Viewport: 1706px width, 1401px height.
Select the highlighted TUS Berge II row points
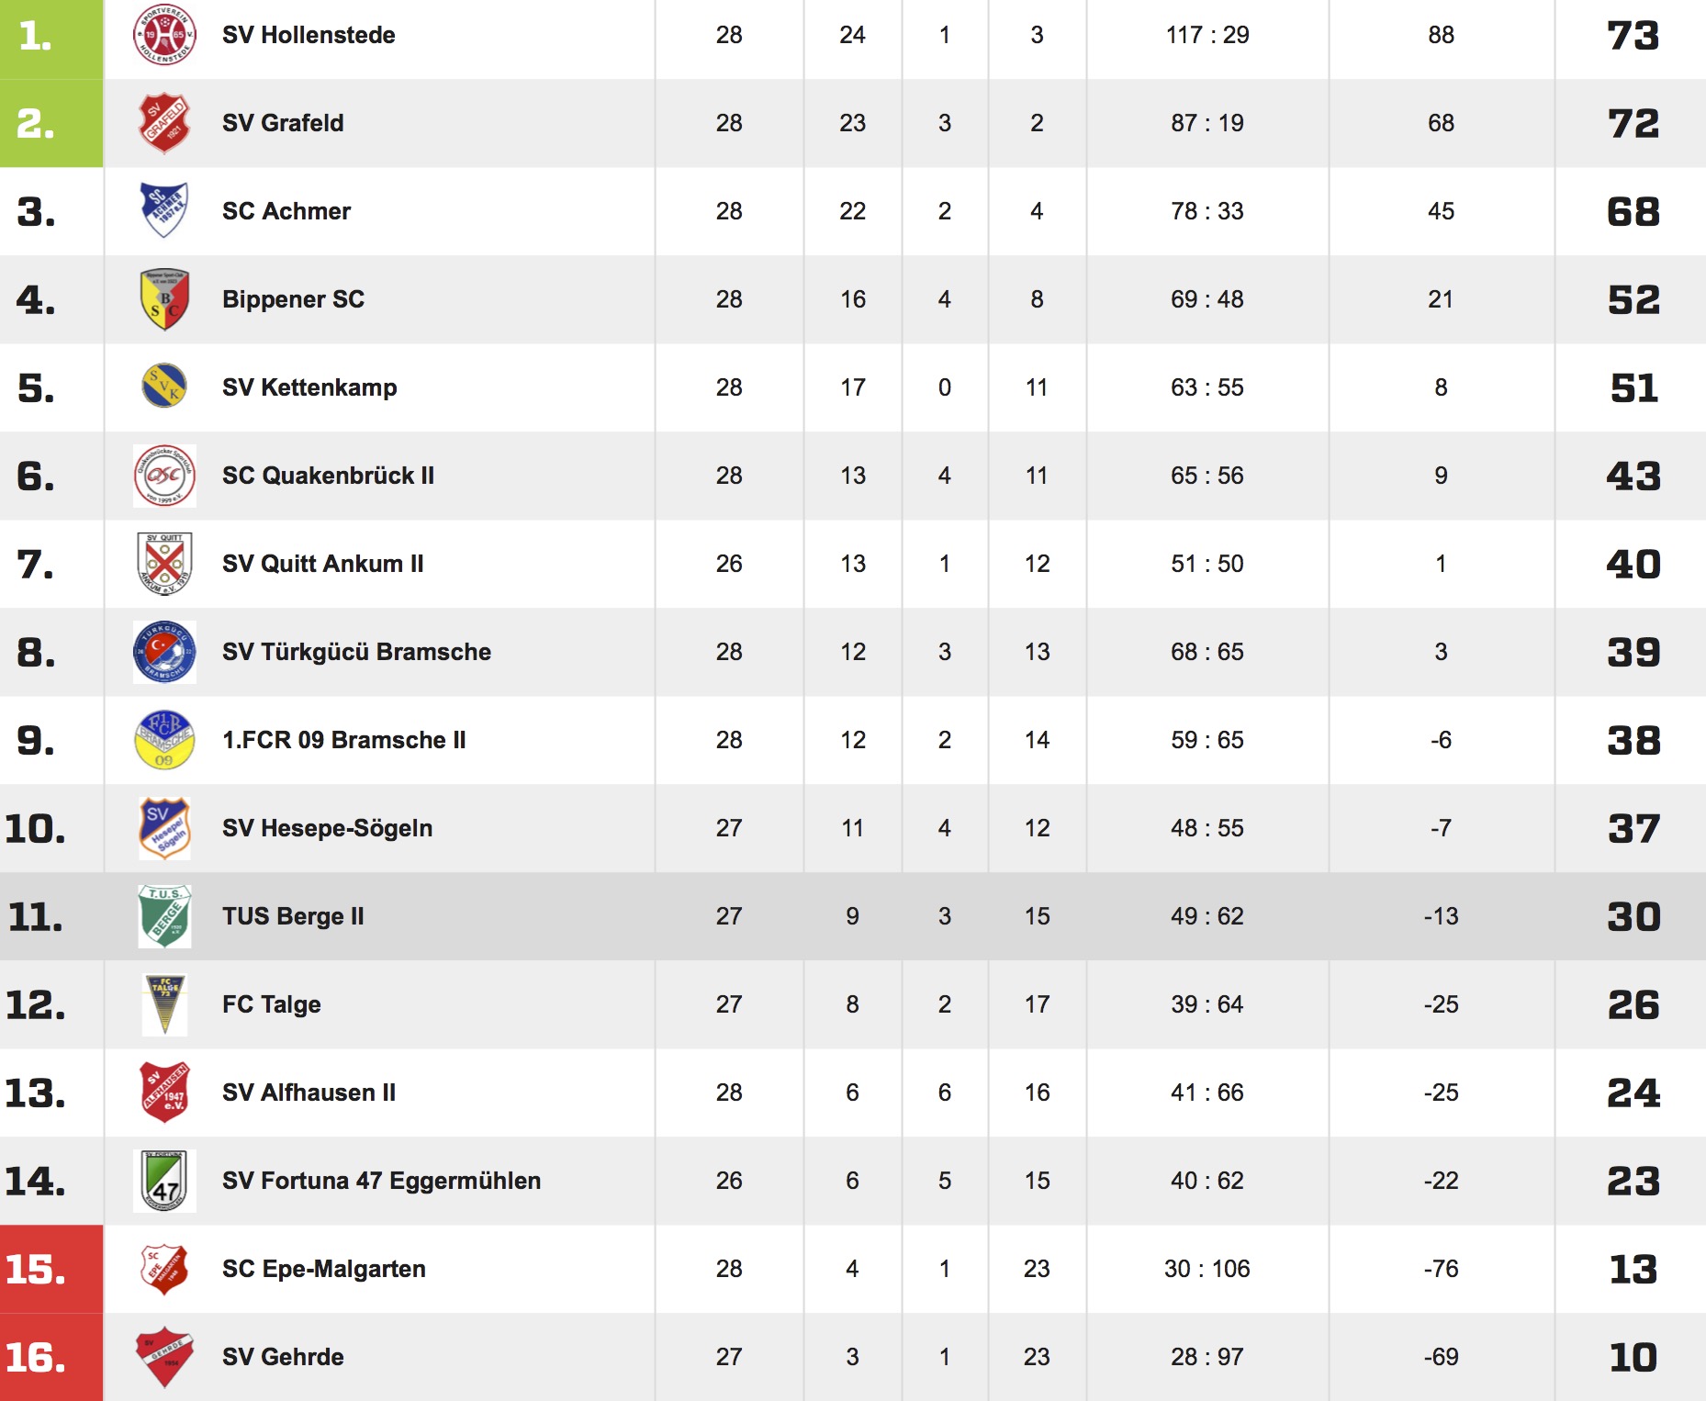coord(1633,916)
